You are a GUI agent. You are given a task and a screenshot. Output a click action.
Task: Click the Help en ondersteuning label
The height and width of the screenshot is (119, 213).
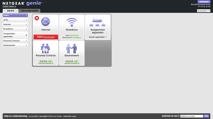pos(15,116)
